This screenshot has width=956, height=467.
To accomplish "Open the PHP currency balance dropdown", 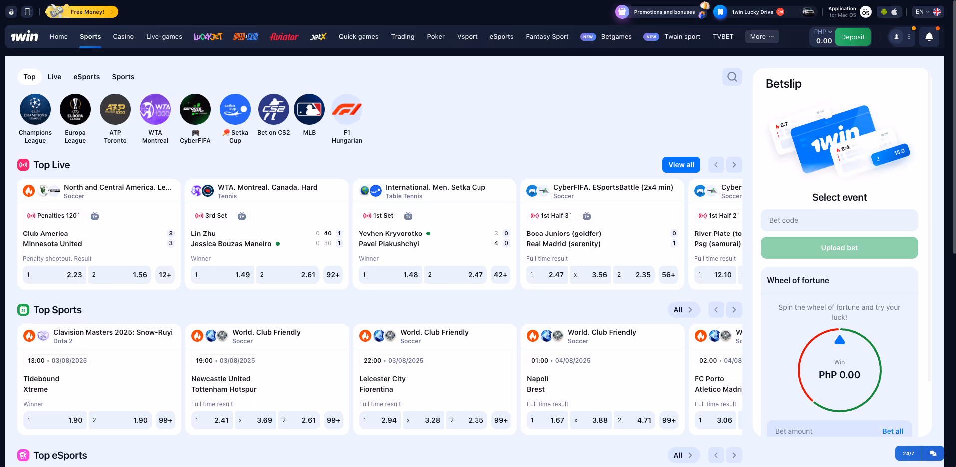I will (823, 37).
